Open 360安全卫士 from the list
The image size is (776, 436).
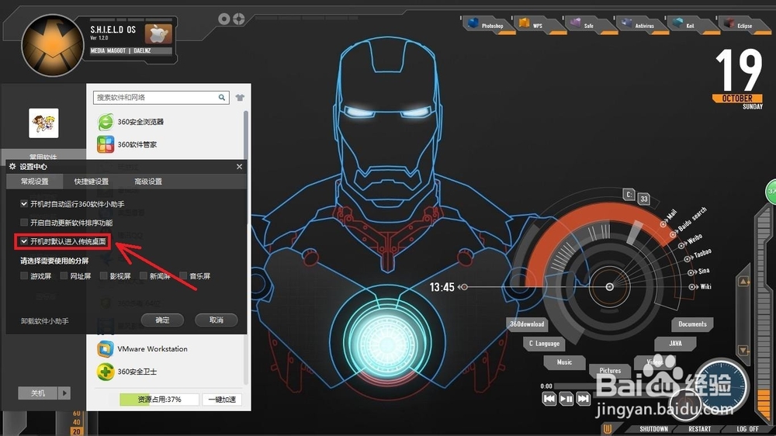pyautogui.click(x=127, y=372)
